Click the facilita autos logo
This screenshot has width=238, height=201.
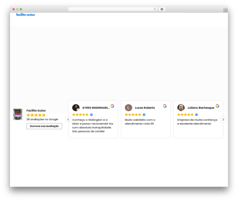click(25, 15)
